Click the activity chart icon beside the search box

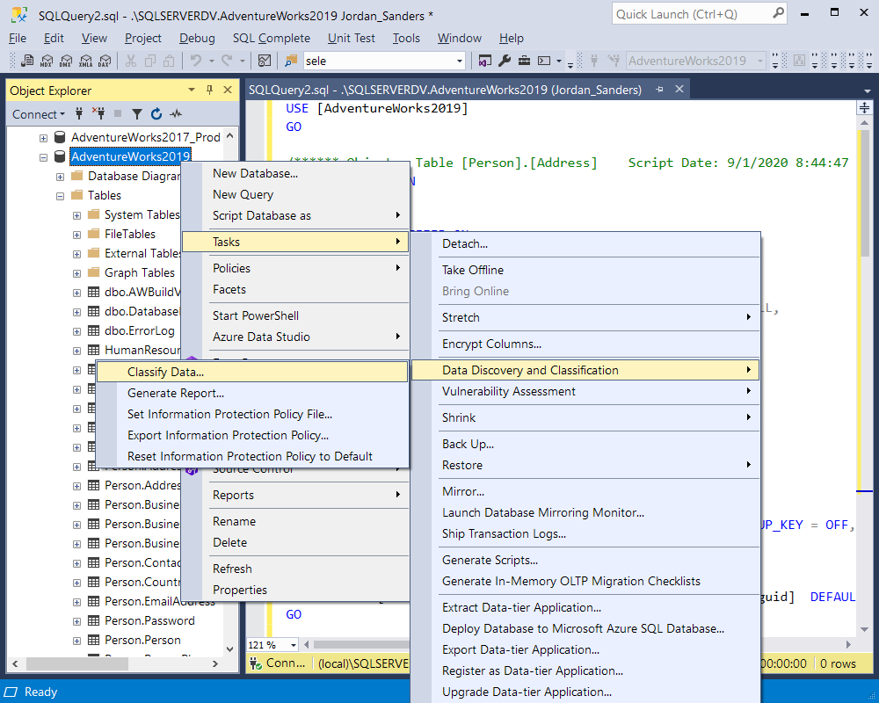click(x=265, y=61)
